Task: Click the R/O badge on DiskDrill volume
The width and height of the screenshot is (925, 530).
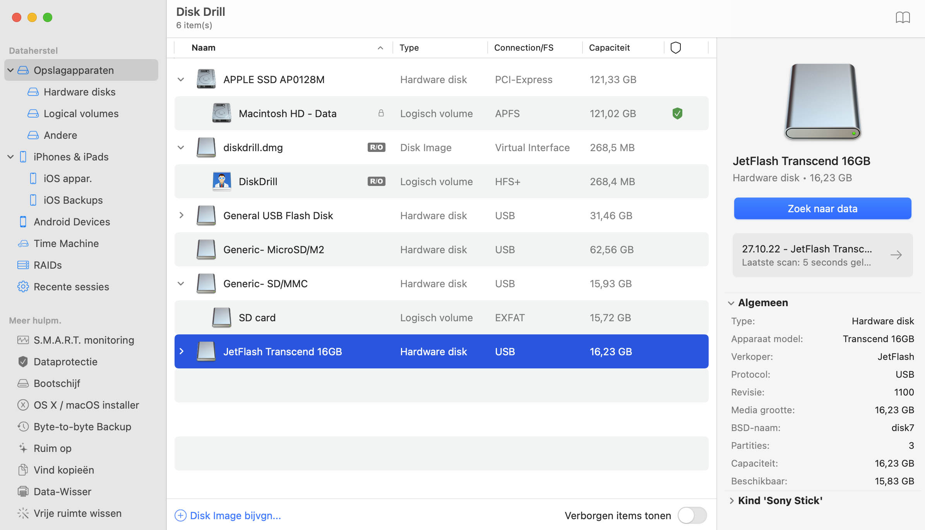Action: 376,181
